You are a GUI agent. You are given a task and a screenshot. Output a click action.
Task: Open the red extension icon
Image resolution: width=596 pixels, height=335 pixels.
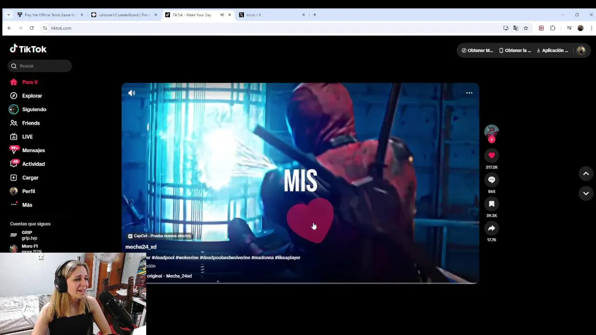coord(541,28)
